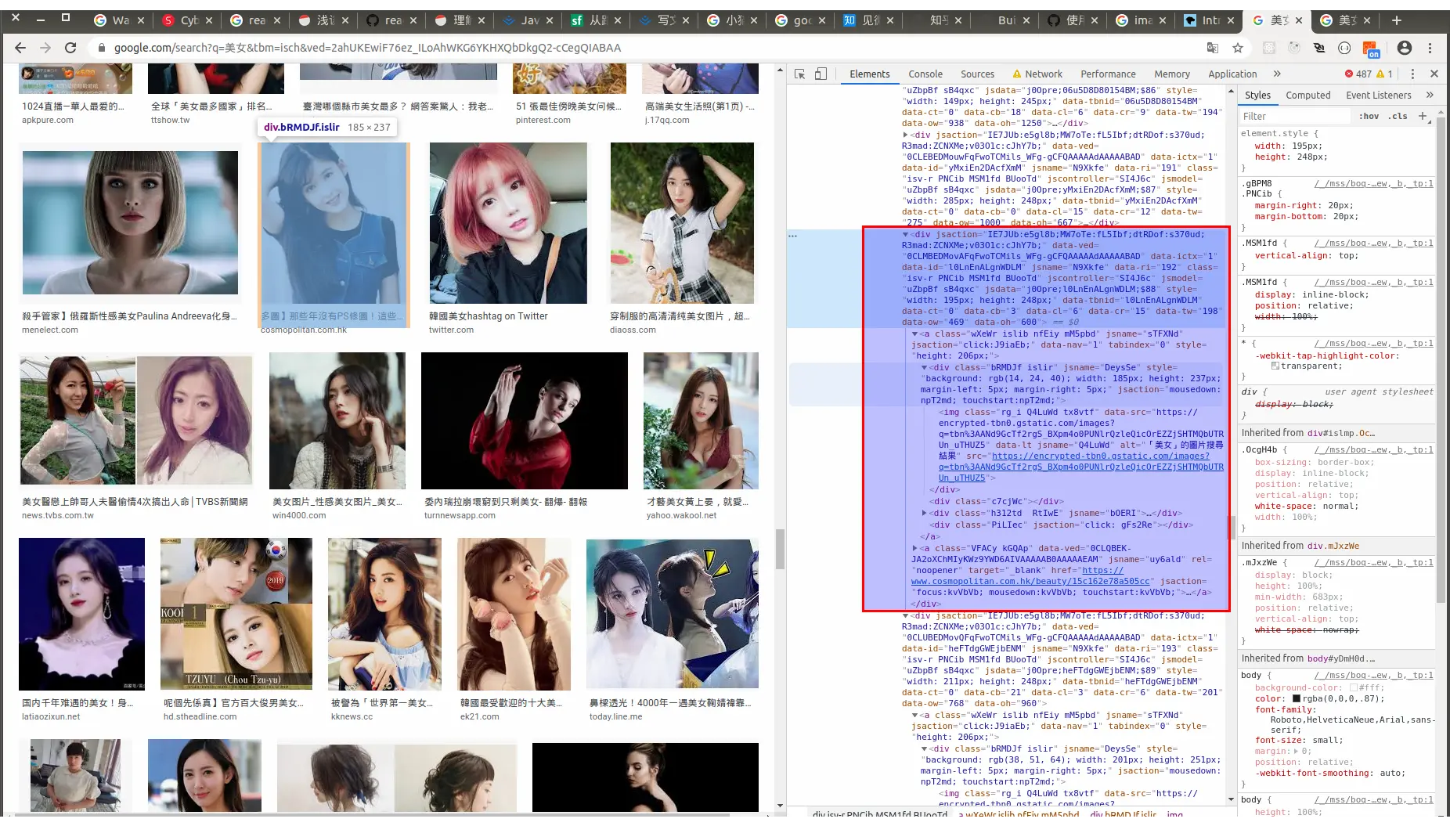
Task: Open the Event Listeners tab
Action: pos(1378,95)
